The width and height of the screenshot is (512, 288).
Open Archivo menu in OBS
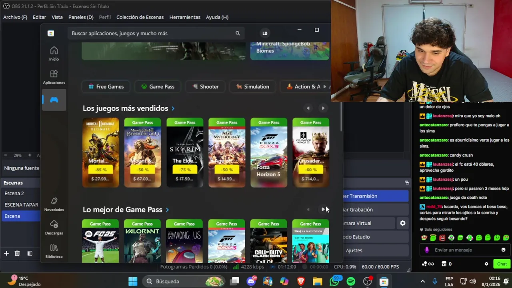[15, 17]
